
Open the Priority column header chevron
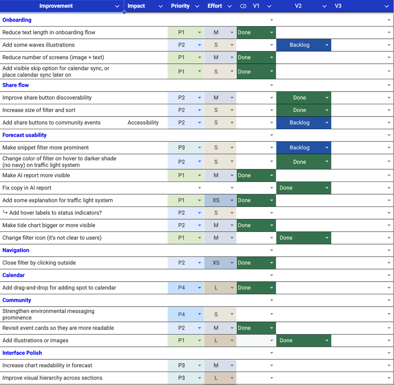(x=197, y=6)
